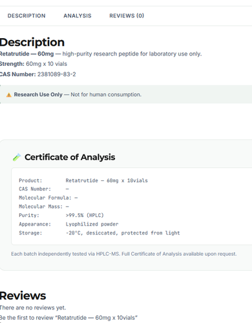This screenshot has width=252, height=323.
Task: Click the HPLC-MS batch testing note
Action: click(124, 254)
